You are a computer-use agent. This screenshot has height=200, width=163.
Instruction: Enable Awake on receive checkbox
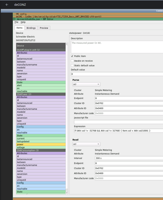[72, 61]
